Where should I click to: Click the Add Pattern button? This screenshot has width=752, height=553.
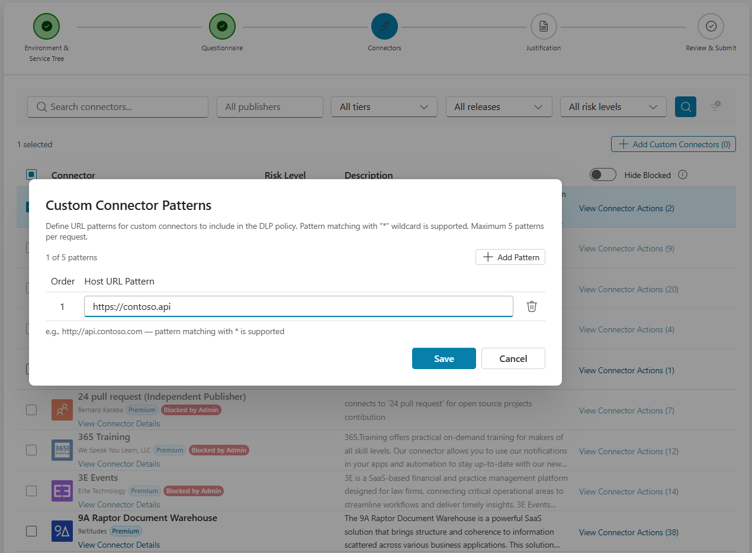coord(510,257)
